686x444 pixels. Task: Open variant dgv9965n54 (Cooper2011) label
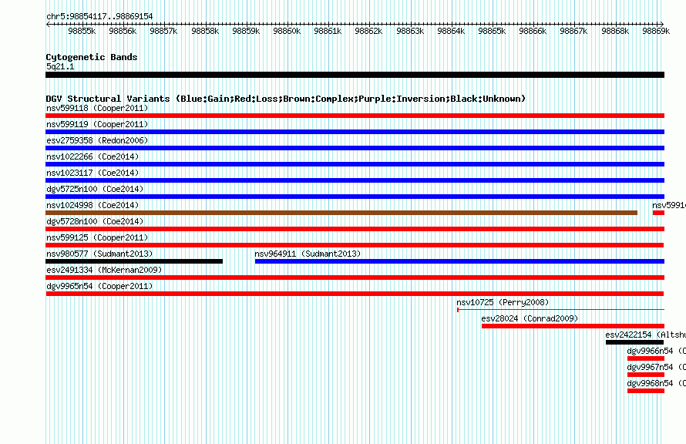pos(99,286)
